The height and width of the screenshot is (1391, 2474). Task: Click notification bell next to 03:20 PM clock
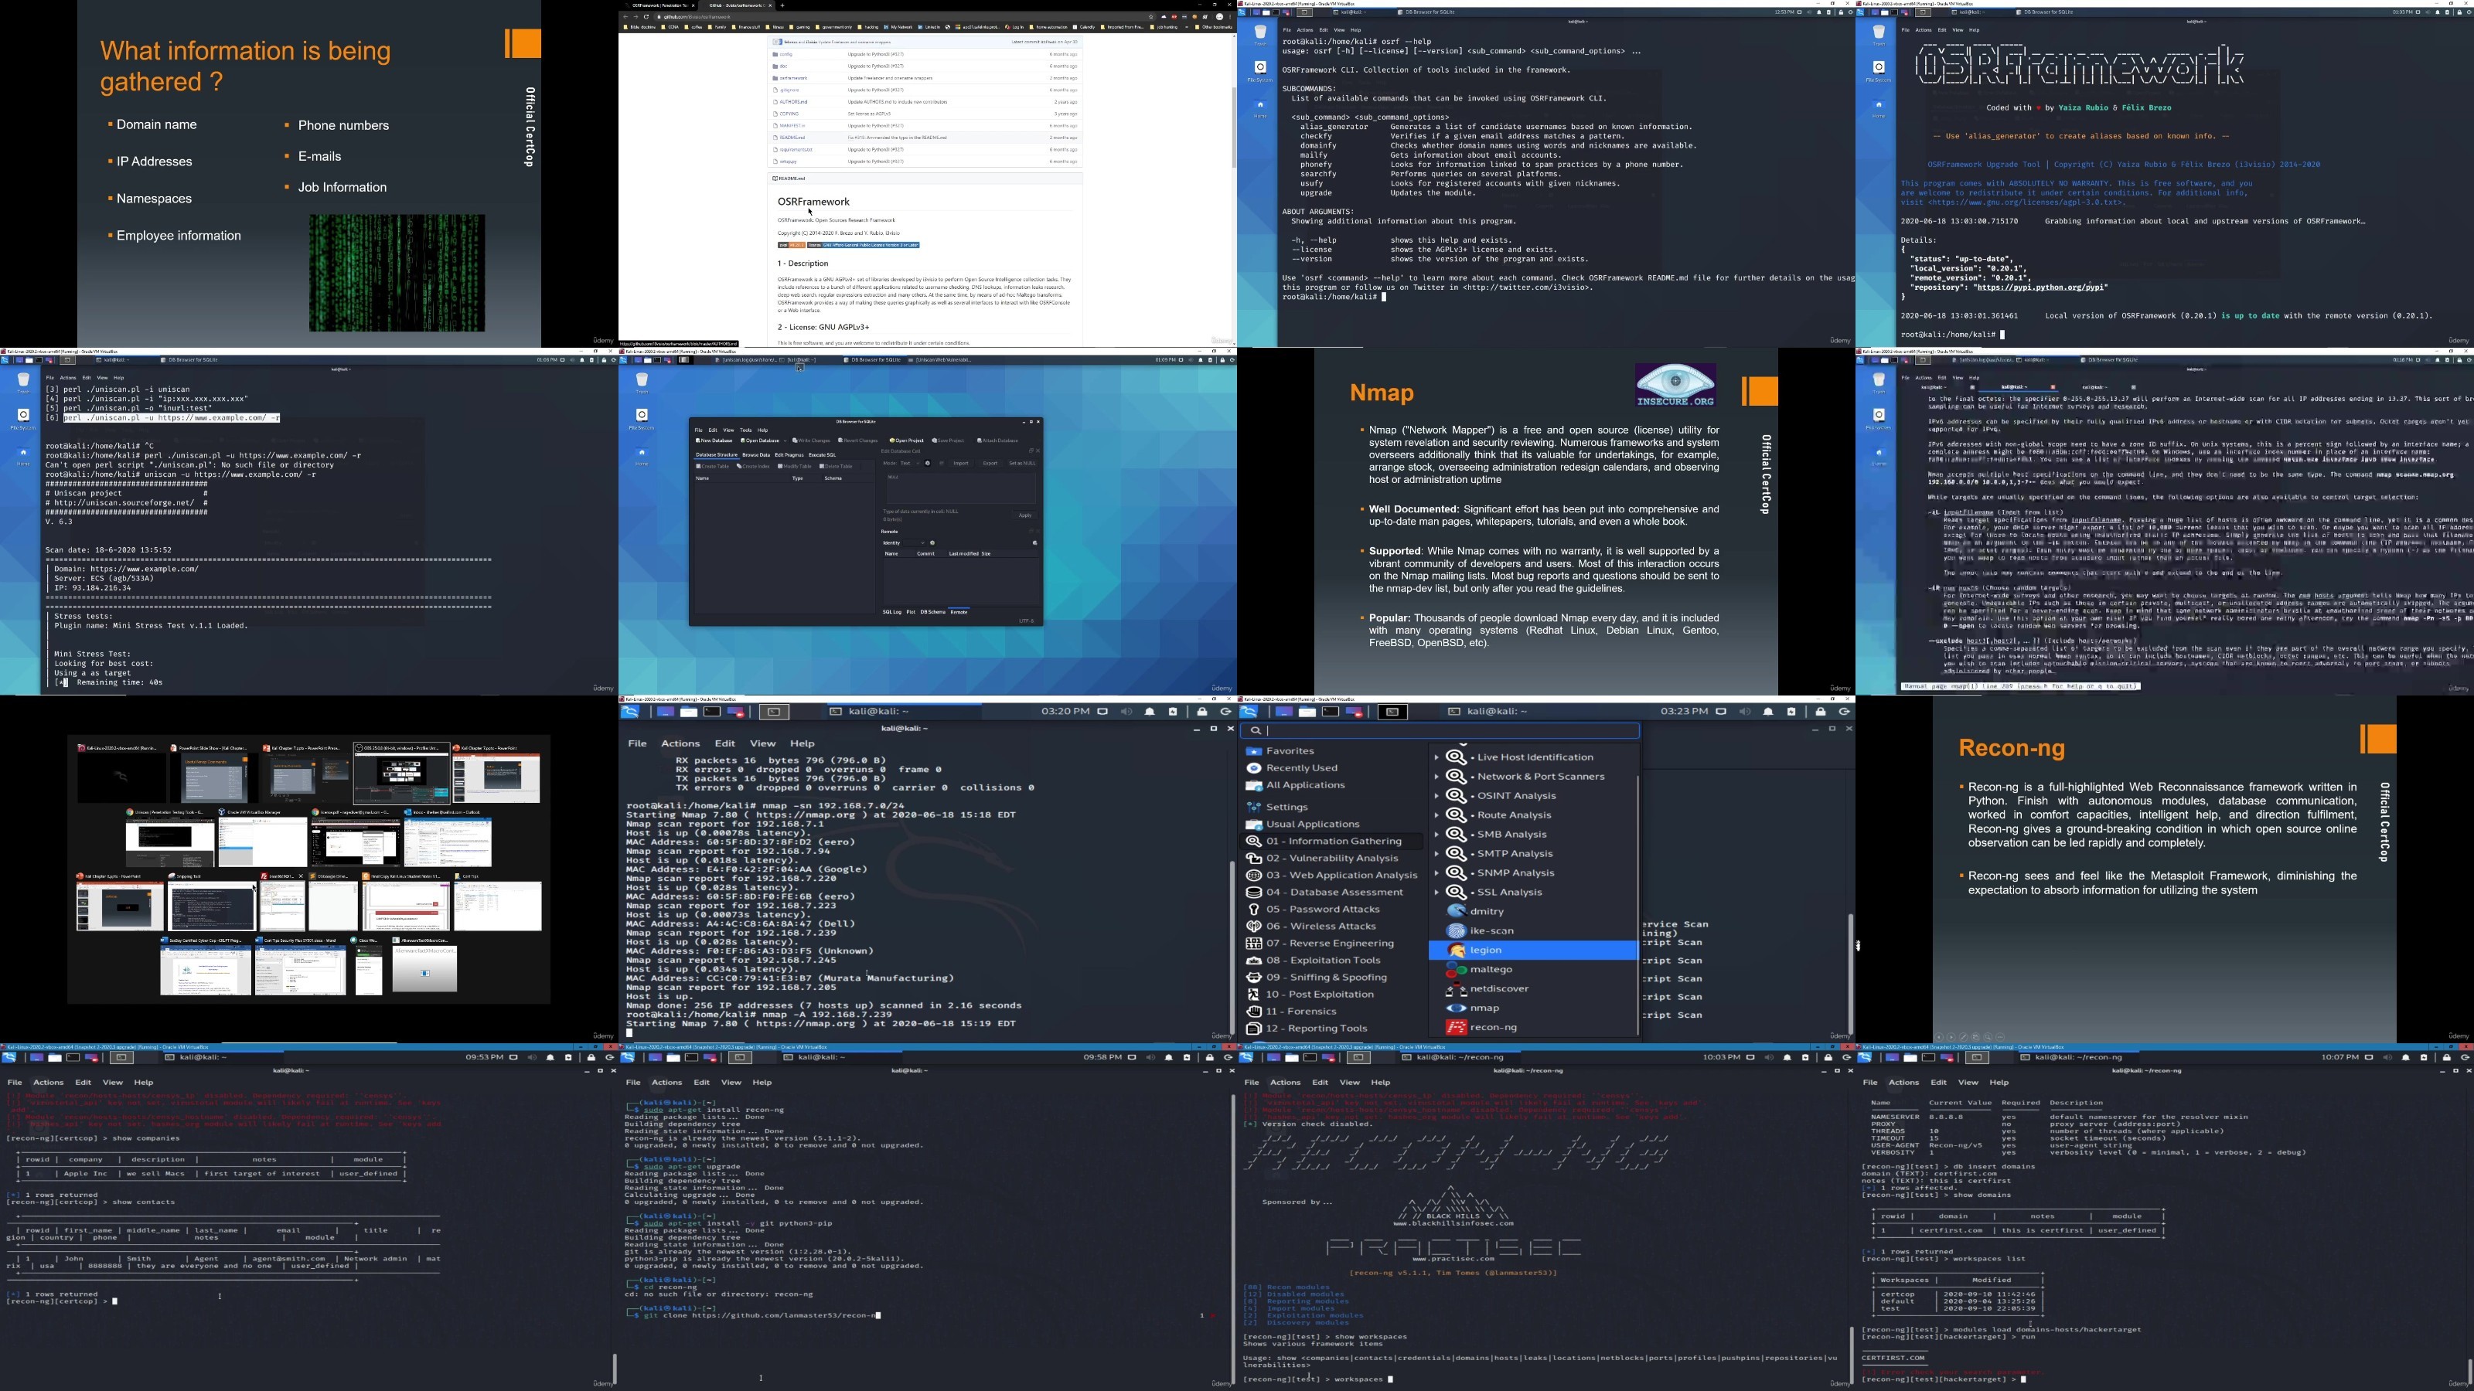click(1150, 711)
